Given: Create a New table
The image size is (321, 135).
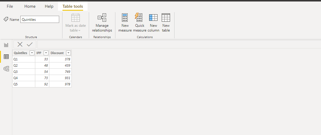Looking at the screenshot, I should (x=166, y=23).
